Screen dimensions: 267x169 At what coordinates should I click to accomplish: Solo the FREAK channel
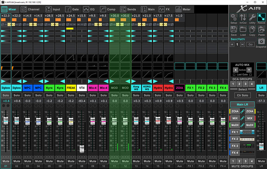[x=71, y=95]
